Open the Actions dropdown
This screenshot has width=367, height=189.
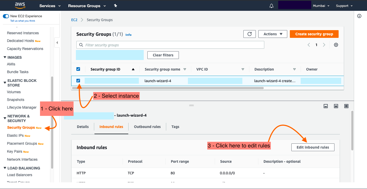tap(273, 34)
